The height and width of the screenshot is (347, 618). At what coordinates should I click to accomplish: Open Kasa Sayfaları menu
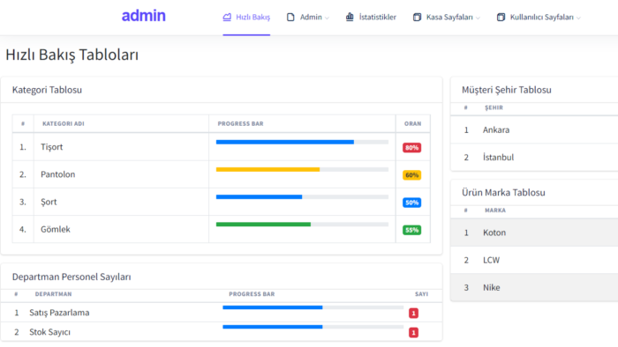[x=446, y=18]
